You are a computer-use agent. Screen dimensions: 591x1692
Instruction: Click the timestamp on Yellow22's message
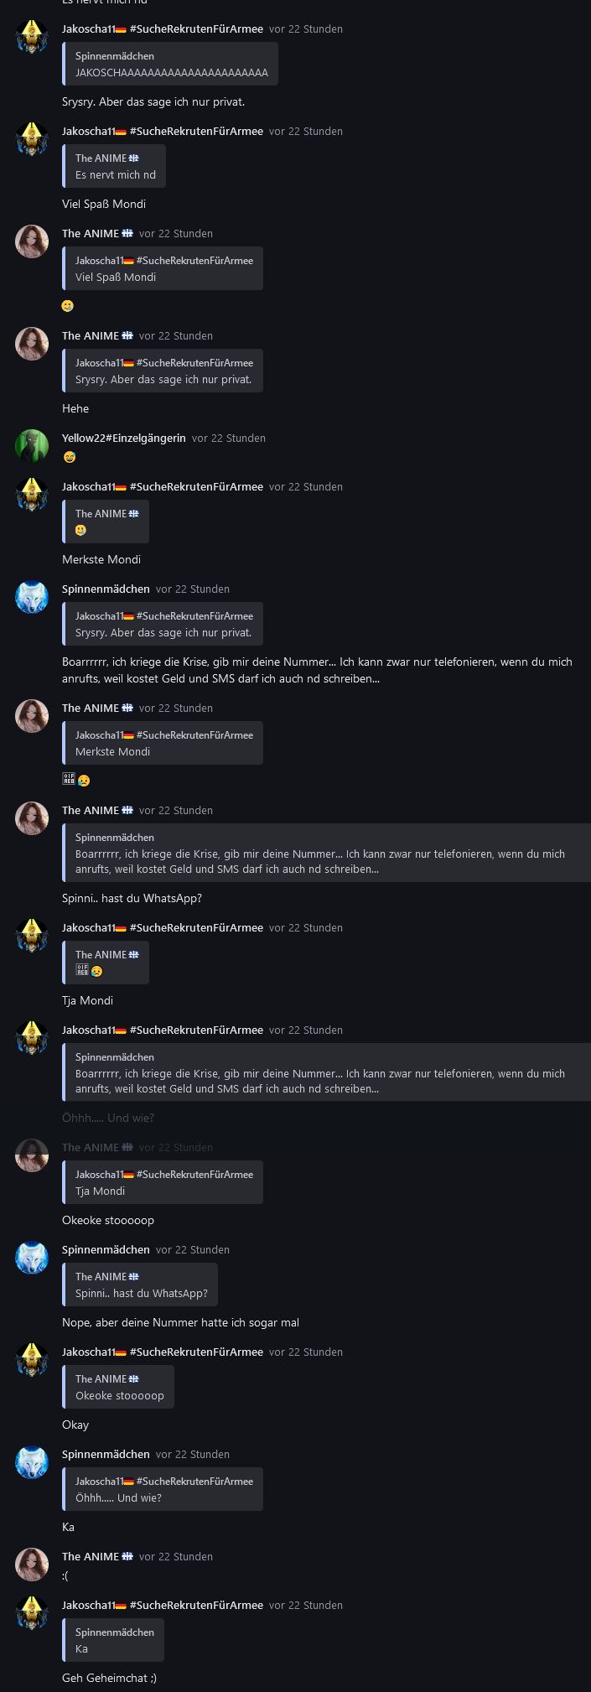pyautogui.click(x=228, y=438)
